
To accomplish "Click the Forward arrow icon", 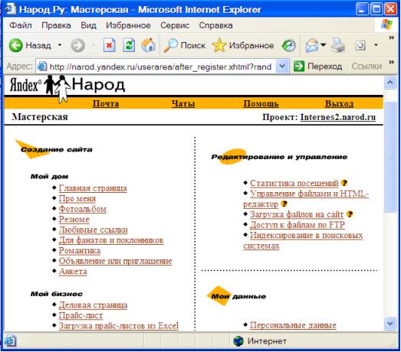I will pos(77,45).
